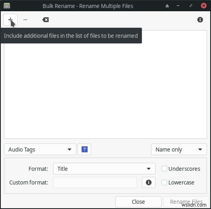Viewport: 211px width, 209px height.
Task: Open About info in top toolbar
Action: (x=200, y=20)
